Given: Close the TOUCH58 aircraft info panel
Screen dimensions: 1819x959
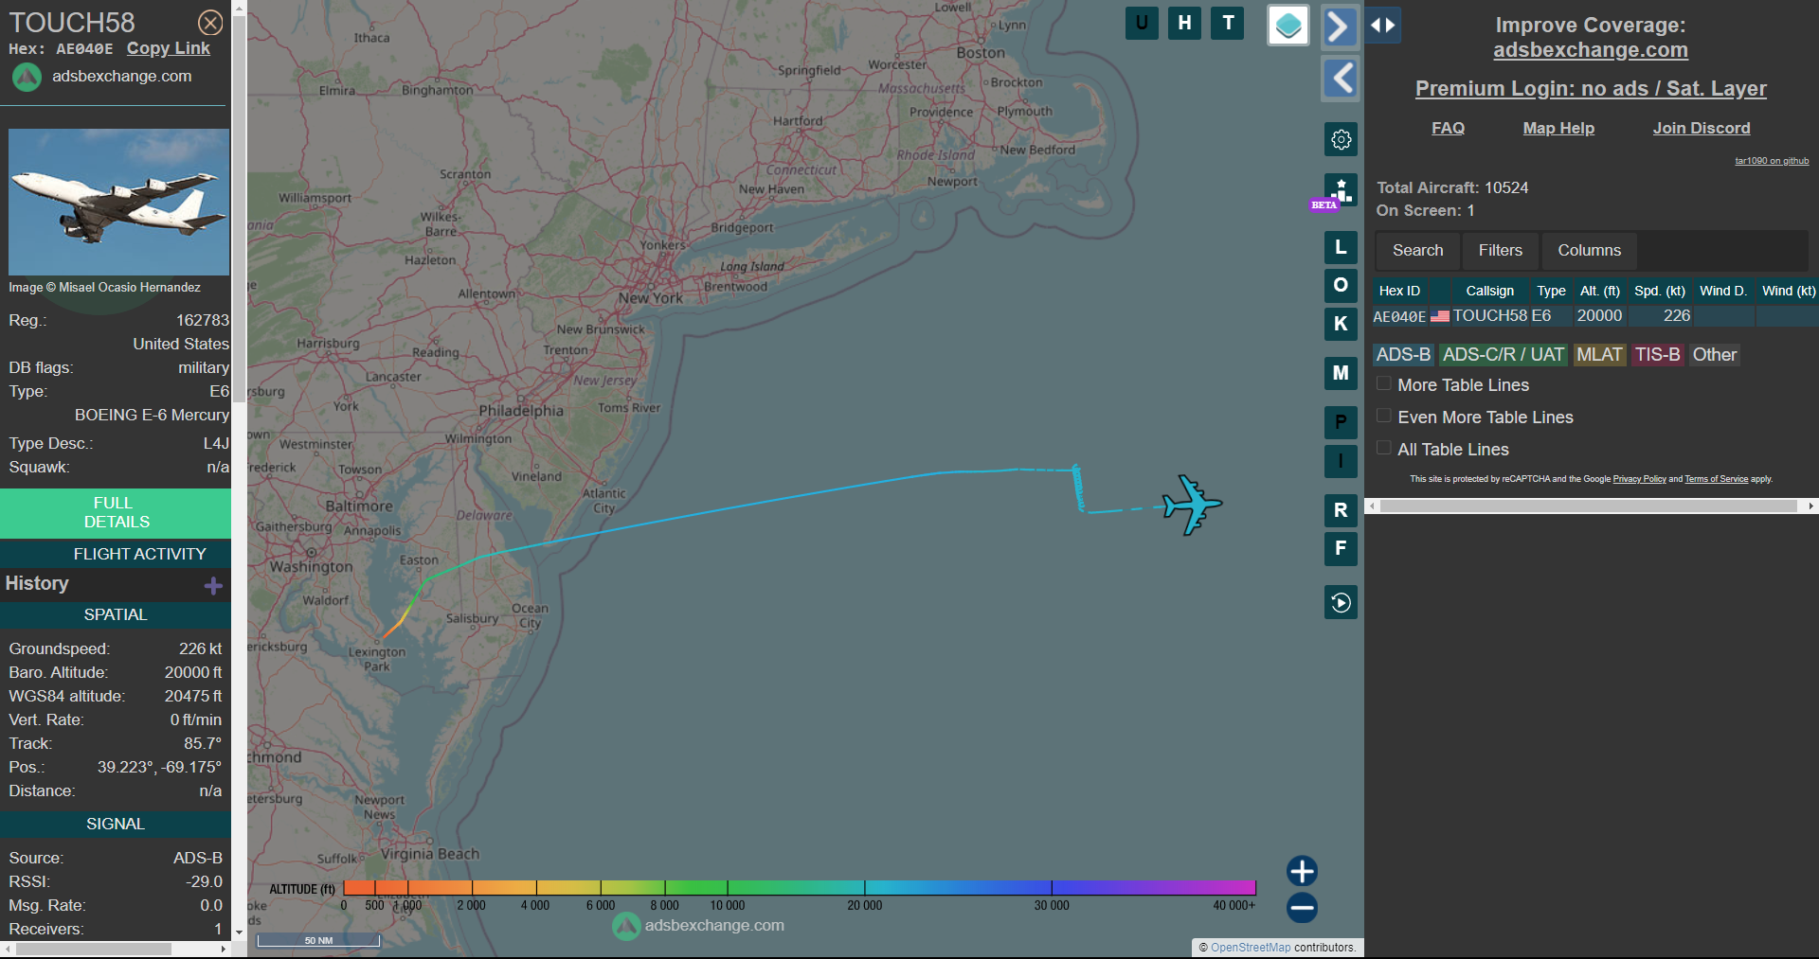Looking at the screenshot, I should (210, 23).
